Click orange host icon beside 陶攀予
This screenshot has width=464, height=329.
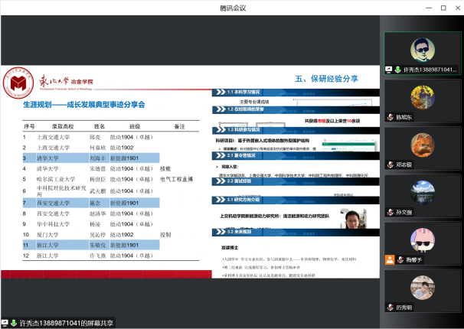click(390, 260)
